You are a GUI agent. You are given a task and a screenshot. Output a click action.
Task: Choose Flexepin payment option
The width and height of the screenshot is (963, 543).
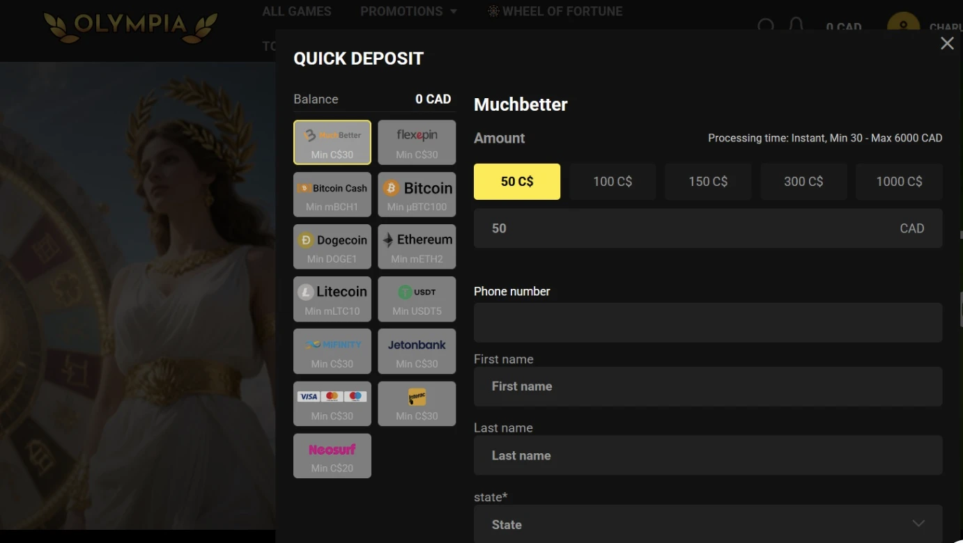(x=417, y=143)
